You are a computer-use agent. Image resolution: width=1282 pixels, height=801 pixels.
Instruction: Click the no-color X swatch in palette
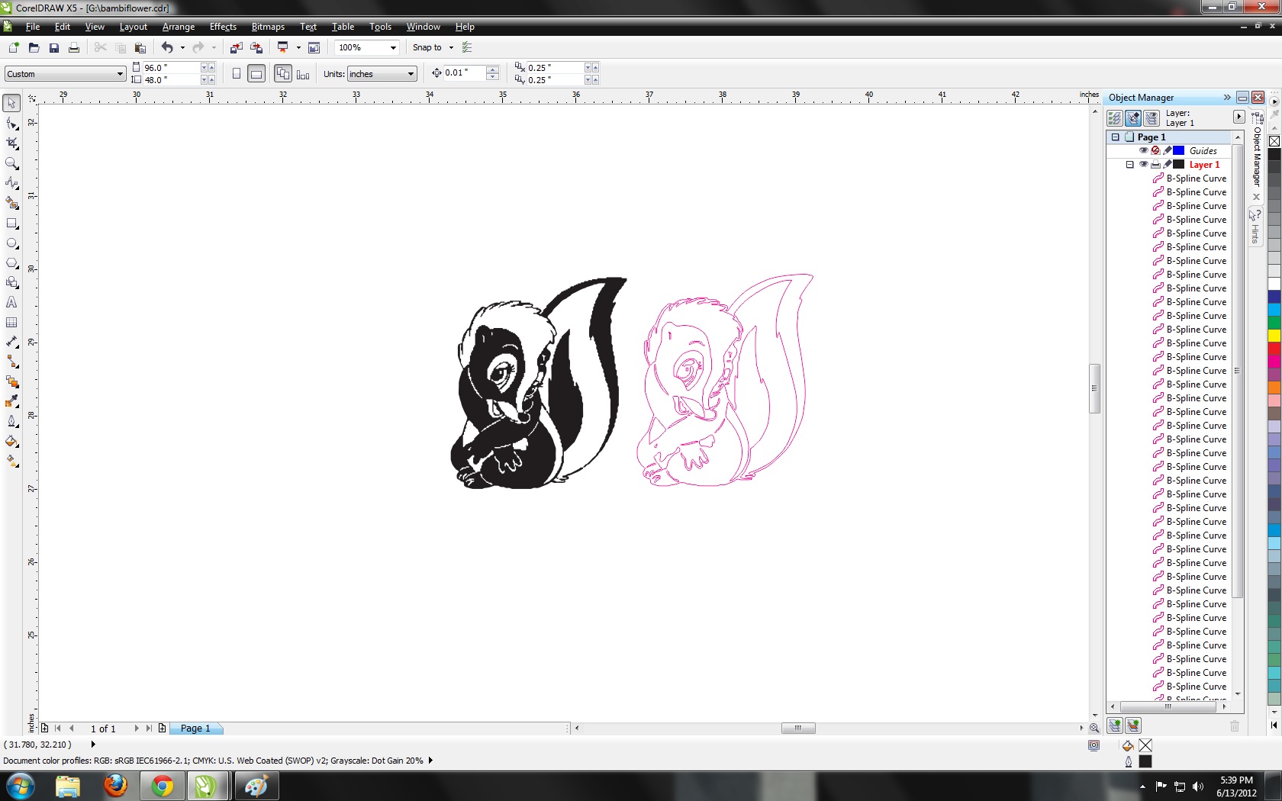pyautogui.click(x=1274, y=141)
